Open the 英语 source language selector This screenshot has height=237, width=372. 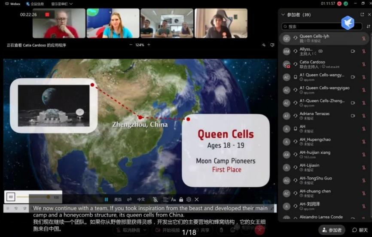coord(118,200)
